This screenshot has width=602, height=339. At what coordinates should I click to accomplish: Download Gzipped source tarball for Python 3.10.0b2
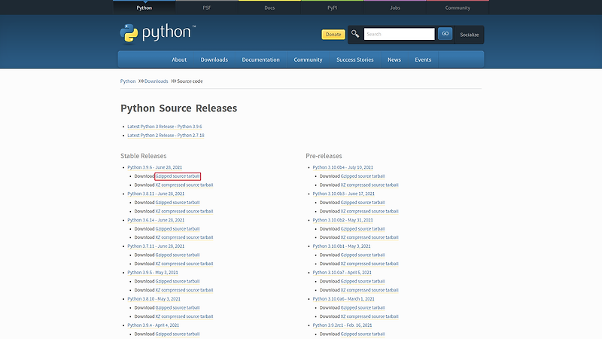point(363,229)
